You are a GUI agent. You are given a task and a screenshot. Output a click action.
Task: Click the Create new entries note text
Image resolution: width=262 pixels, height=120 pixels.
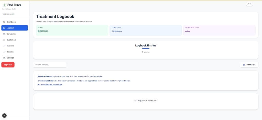pos(84,81)
